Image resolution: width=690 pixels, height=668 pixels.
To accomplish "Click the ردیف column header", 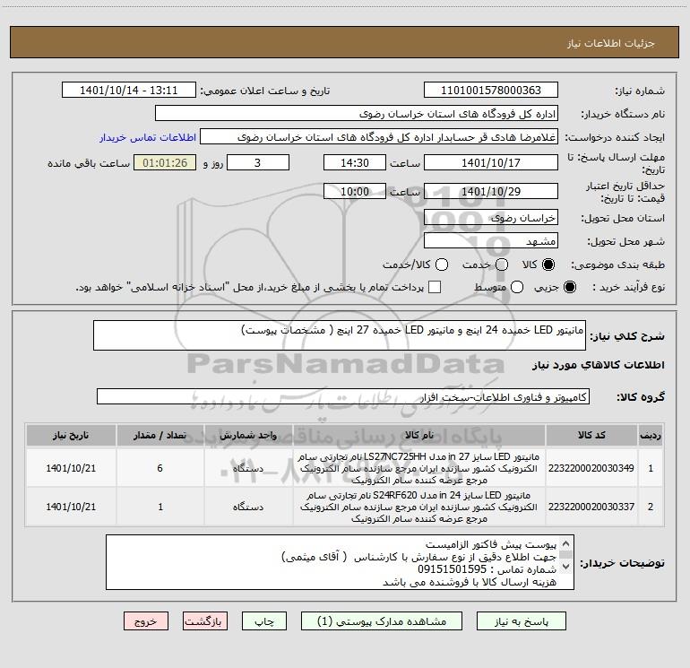I will coord(651,436).
